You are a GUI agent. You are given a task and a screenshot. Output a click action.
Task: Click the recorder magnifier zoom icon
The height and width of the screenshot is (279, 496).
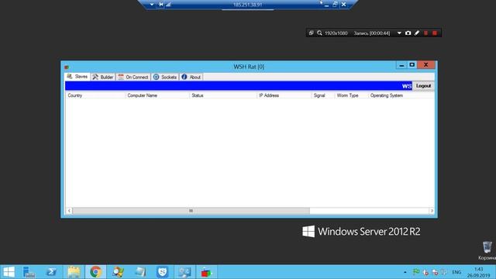coord(319,33)
